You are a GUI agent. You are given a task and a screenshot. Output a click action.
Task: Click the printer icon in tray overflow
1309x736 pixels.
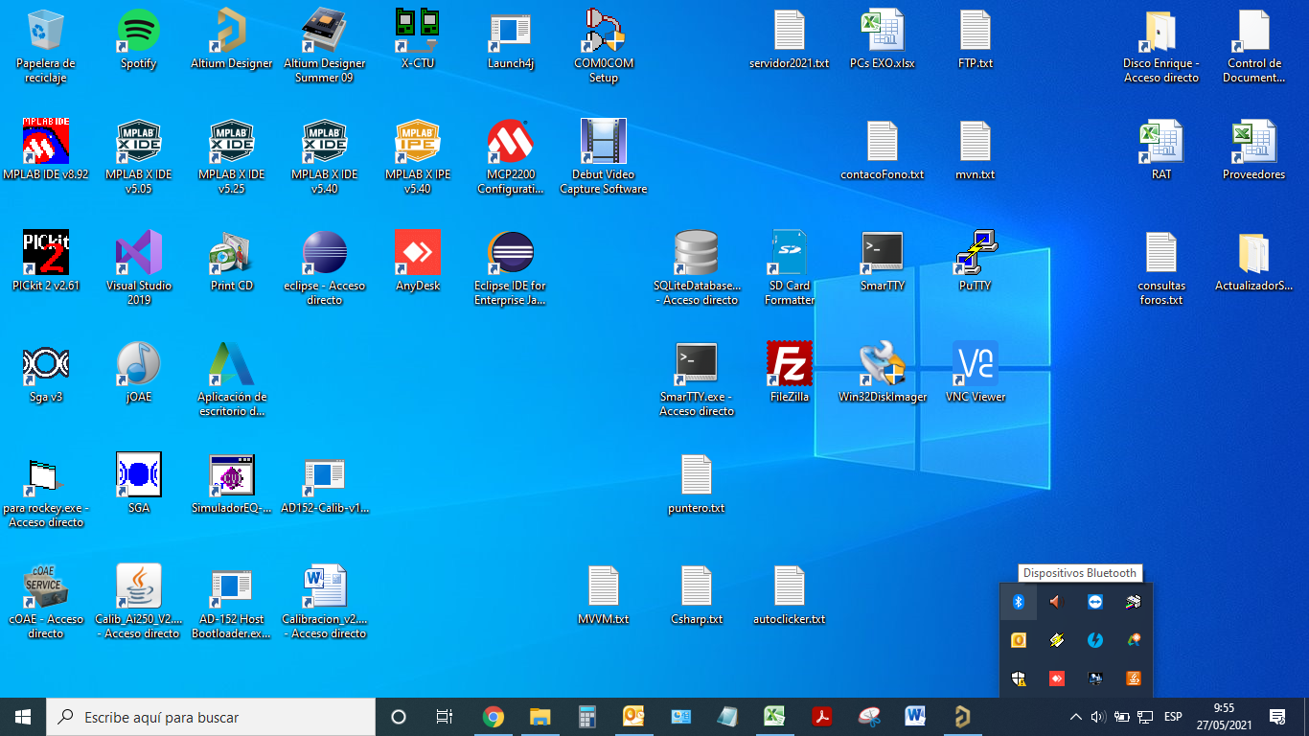click(x=1134, y=602)
